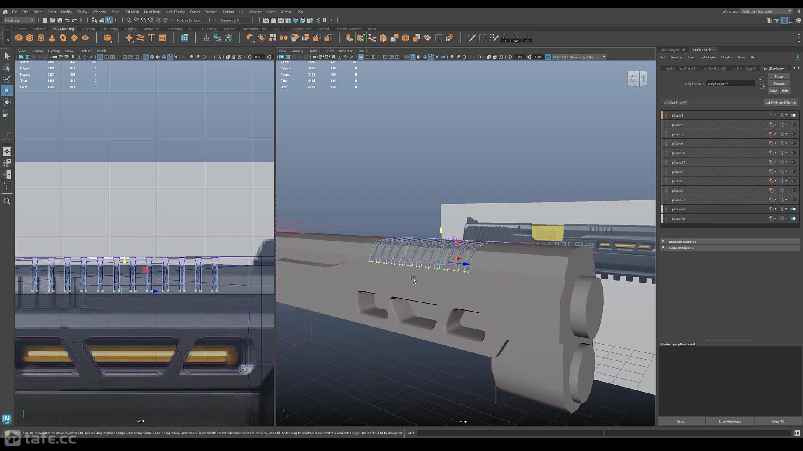Create a polygon cube from the shelf
Screen dimensions: 803x451
tap(30, 38)
